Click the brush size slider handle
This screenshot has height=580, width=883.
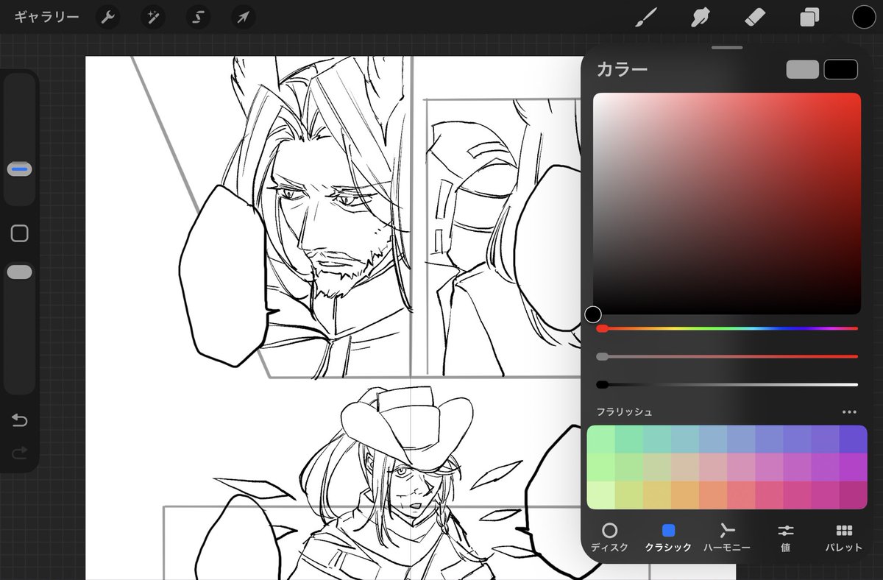(20, 169)
